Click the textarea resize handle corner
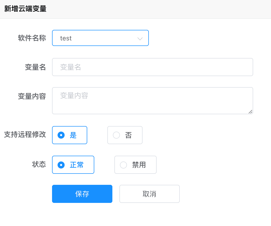The image size is (271, 226). (x=250, y=112)
